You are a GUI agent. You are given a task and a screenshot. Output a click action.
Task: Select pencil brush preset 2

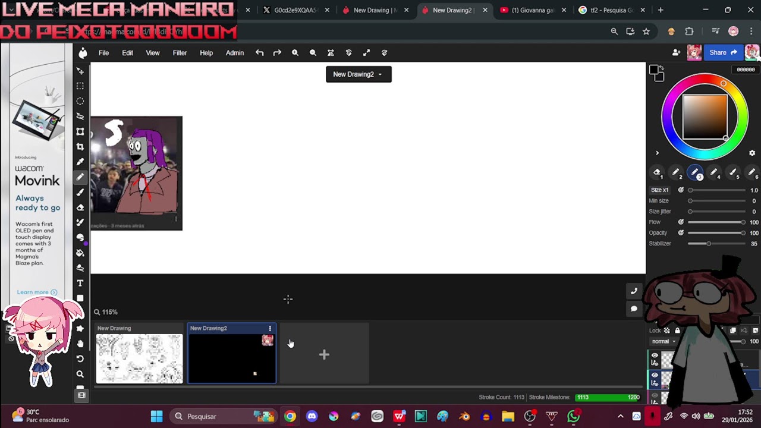[x=677, y=173]
